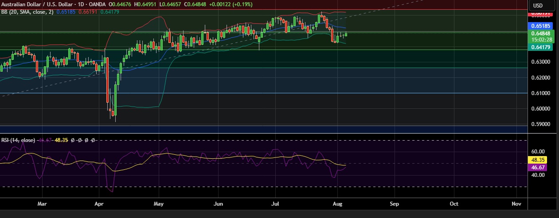Click the 0.59000 price scale value
Viewport: 559px width, 218px height.
point(541,125)
